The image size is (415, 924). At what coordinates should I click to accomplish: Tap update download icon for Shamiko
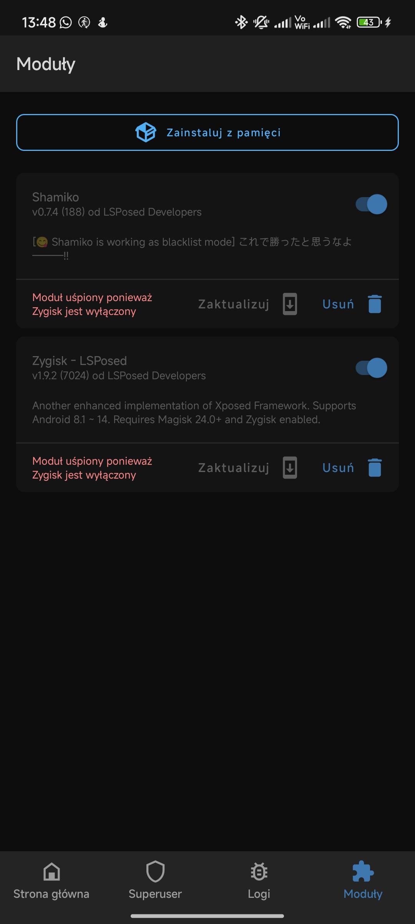(290, 304)
